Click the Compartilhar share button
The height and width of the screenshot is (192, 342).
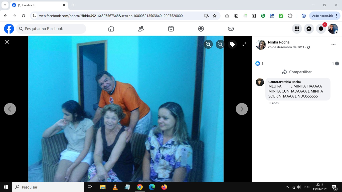pos(297,72)
